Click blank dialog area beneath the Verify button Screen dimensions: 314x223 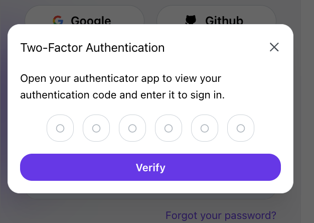150,187
